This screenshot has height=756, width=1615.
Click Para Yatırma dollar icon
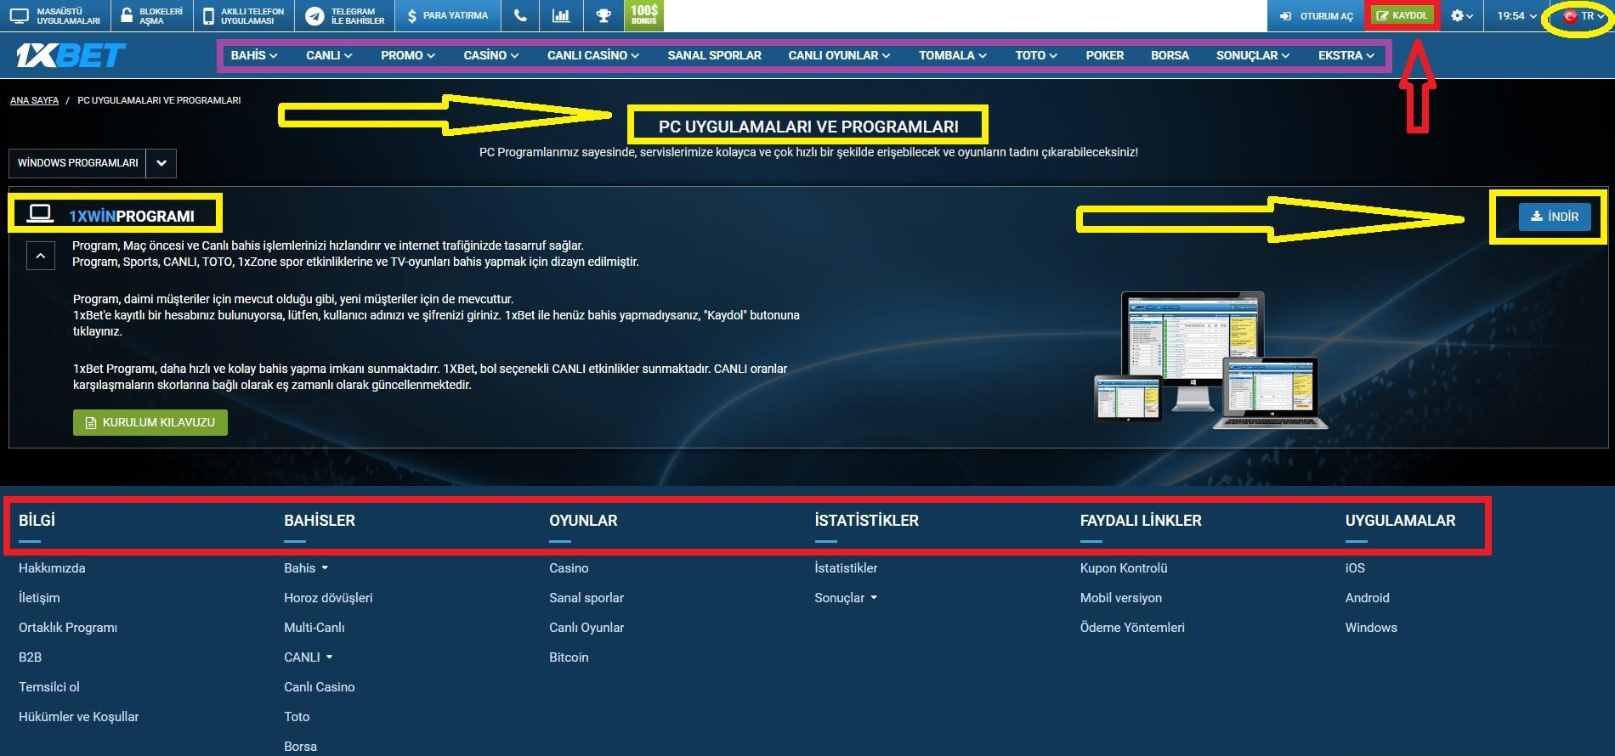click(411, 15)
